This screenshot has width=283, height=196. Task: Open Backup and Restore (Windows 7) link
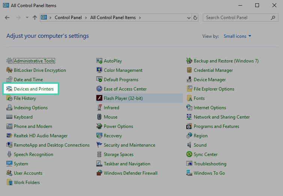click(226, 61)
